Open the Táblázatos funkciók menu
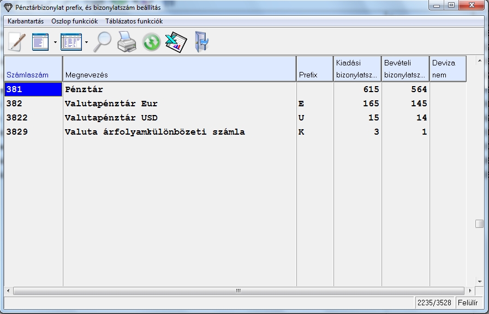This screenshot has height=314, width=489. (134, 21)
